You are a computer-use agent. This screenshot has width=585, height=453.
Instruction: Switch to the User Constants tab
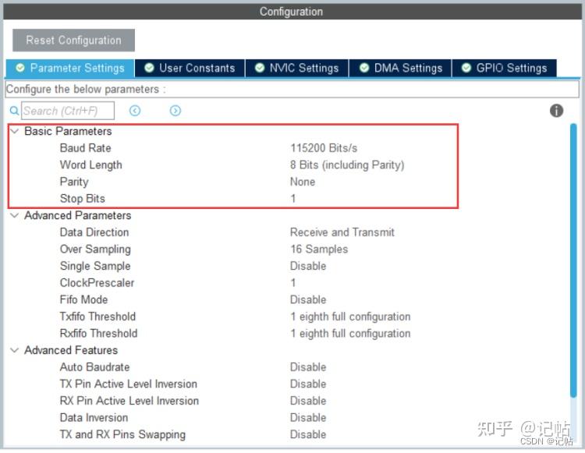pyautogui.click(x=190, y=69)
